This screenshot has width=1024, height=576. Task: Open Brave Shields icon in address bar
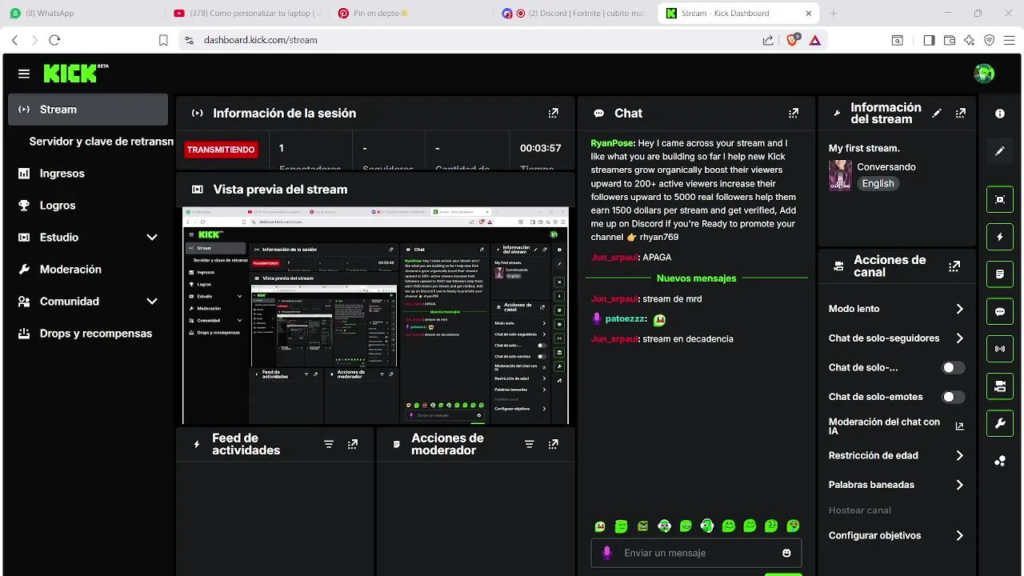tap(793, 39)
